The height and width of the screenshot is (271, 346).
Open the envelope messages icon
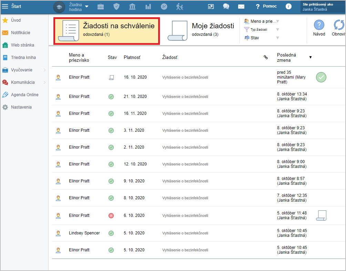(241, 7)
